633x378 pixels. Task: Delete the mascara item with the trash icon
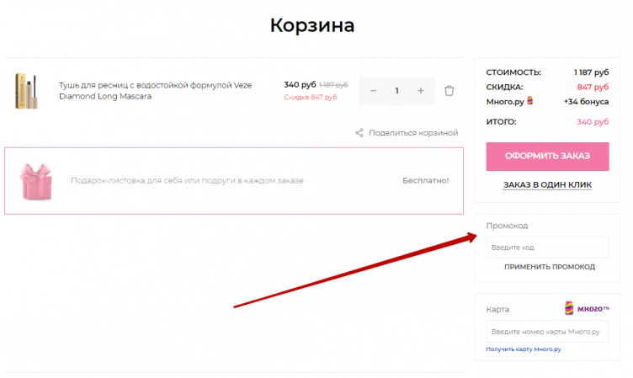(x=449, y=91)
